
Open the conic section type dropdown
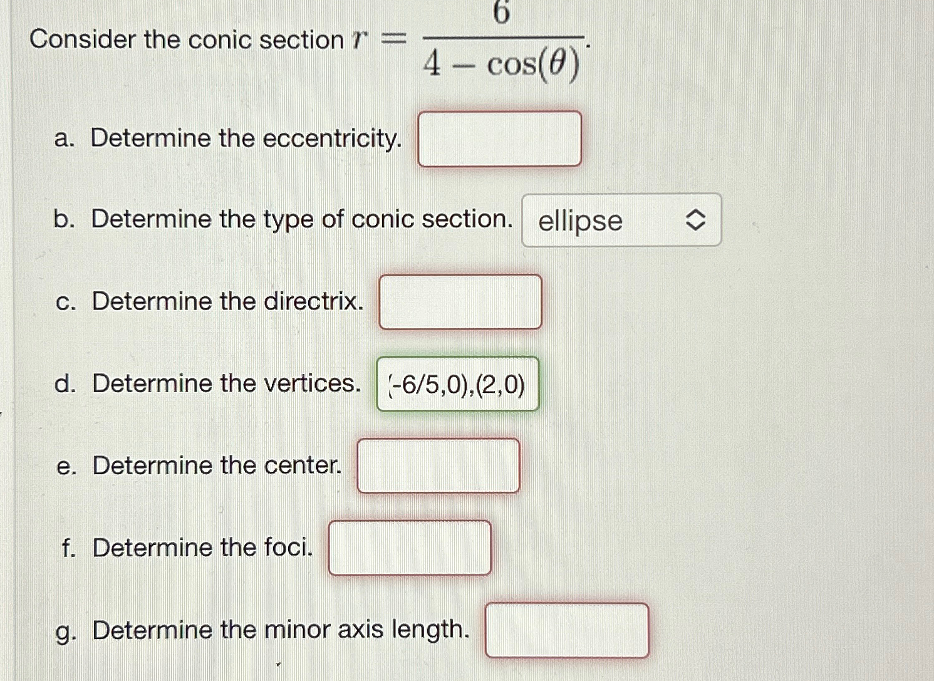point(620,221)
